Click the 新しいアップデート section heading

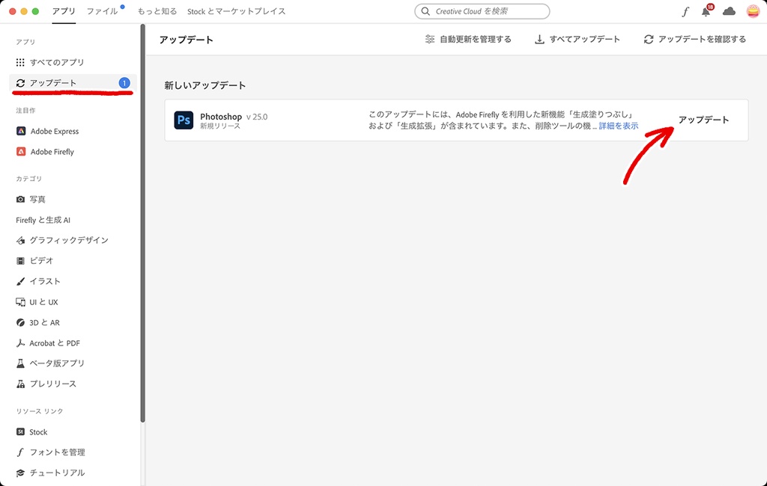coord(205,85)
